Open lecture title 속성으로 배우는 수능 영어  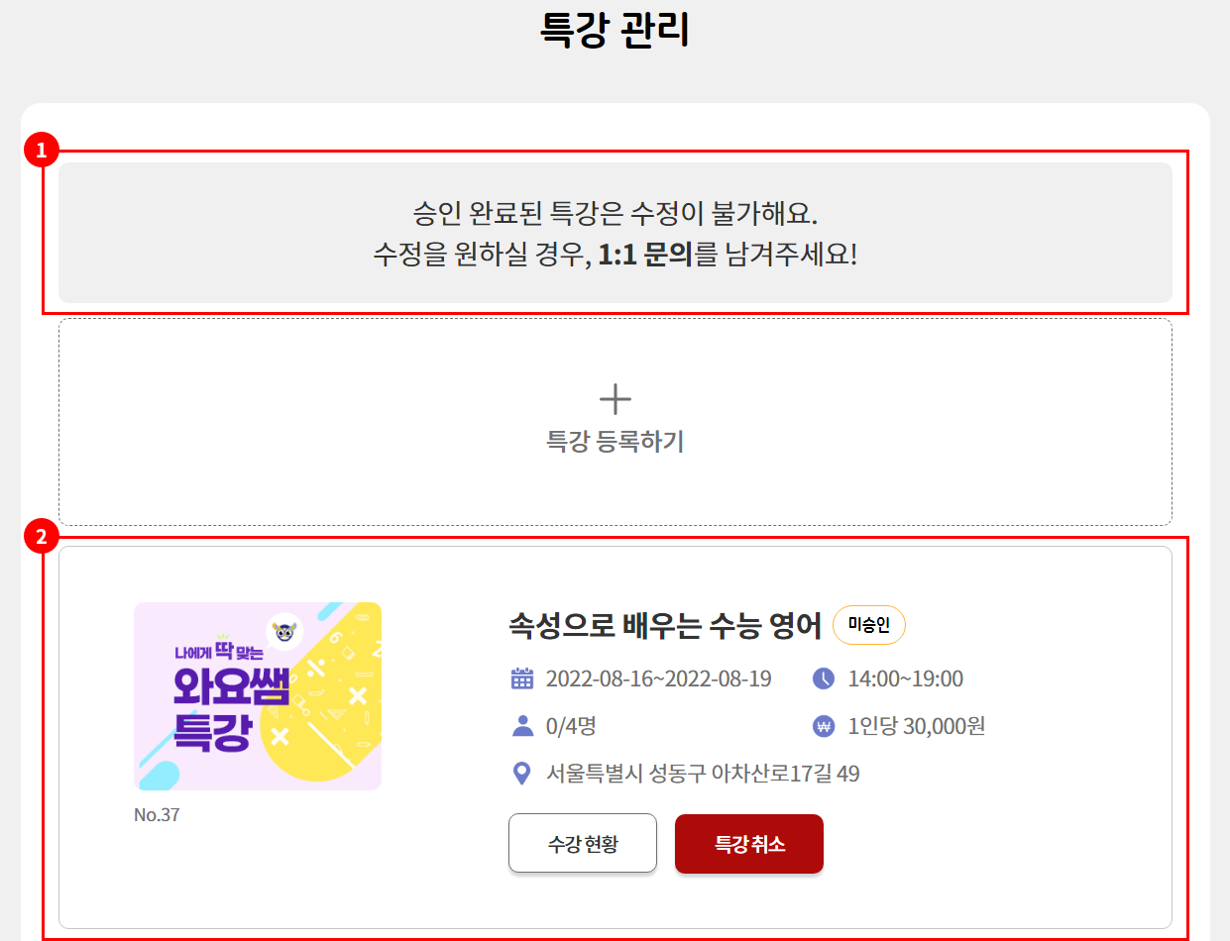[665, 625]
